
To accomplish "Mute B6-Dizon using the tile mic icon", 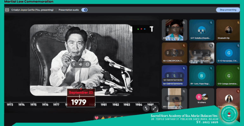I will 202,53.
